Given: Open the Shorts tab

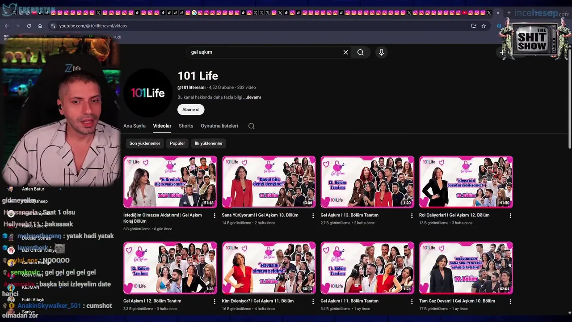Looking at the screenshot, I should pyautogui.click(x=186, y=126).
